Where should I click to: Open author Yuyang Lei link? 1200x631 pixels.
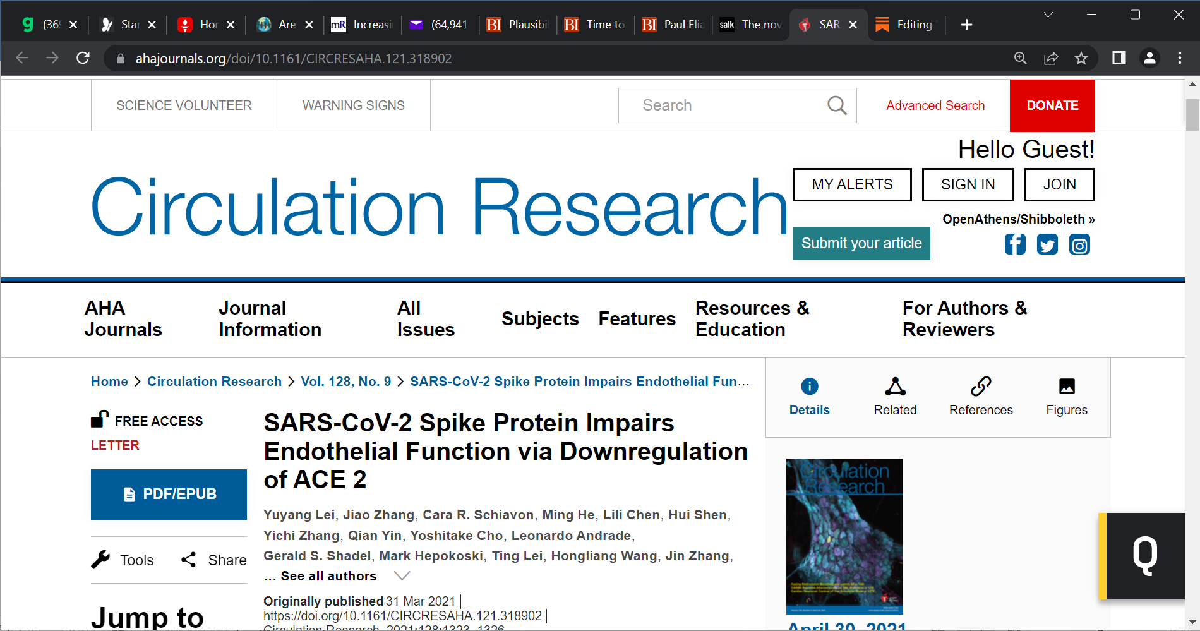[x=299, y=515]
